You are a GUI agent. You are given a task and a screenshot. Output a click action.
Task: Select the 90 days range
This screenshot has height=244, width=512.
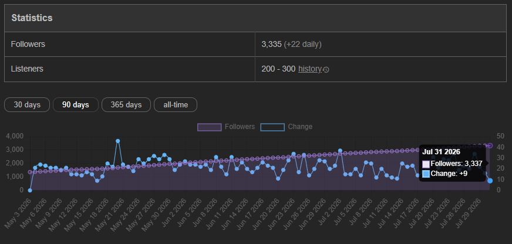[x=76, y=105]
